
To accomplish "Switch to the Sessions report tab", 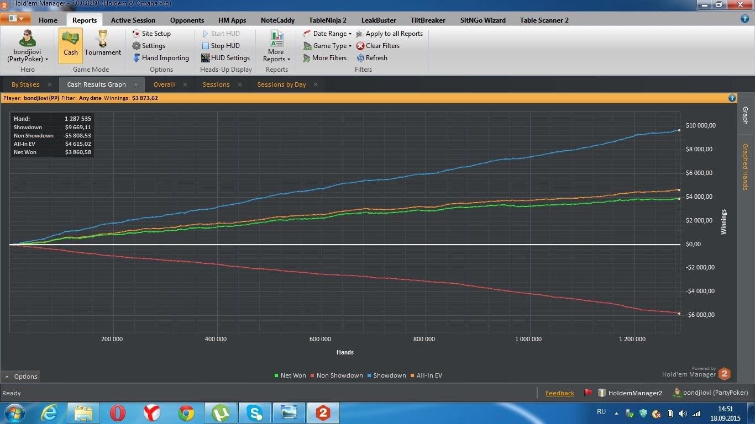I will (216, 84).
